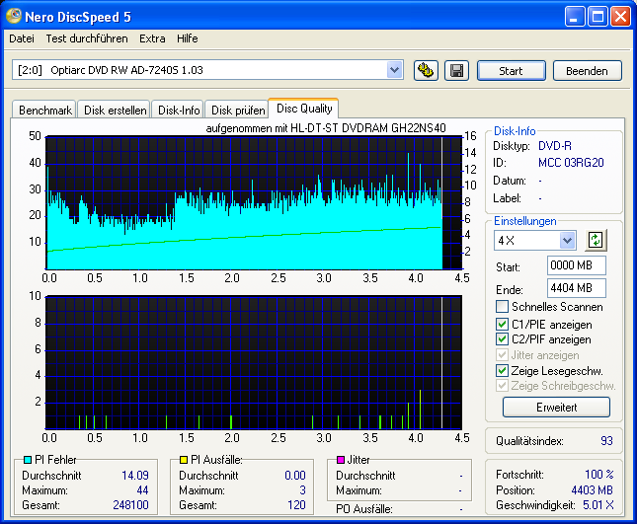Select the Disc Quality tab
Screen dimensions: 637x524
[304, 109]
